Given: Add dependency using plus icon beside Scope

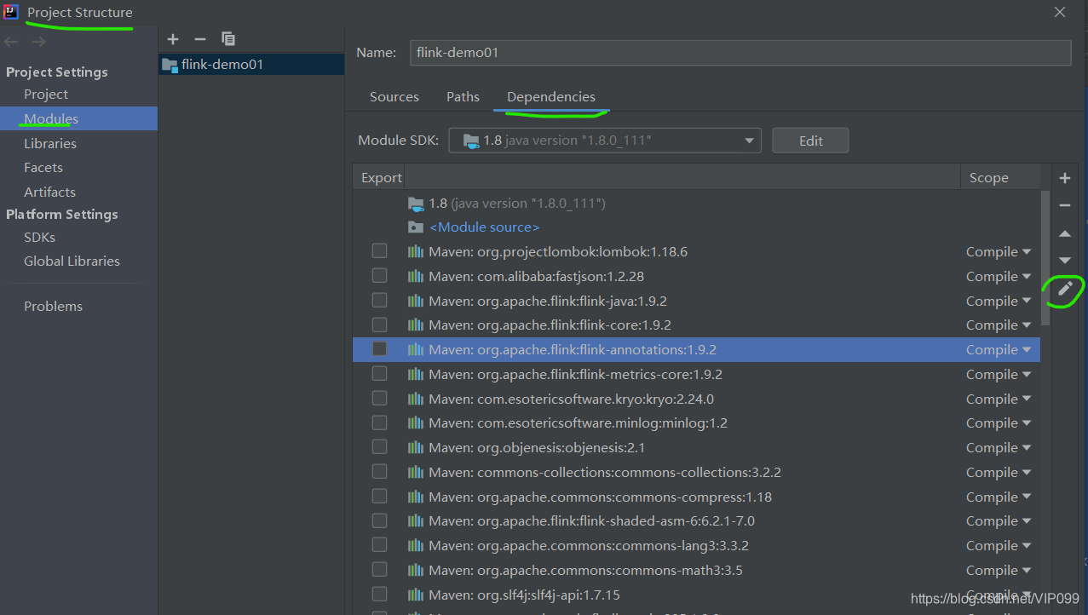Looking at the screenshot, I should pyautogui.click(x=1065, y=178).
